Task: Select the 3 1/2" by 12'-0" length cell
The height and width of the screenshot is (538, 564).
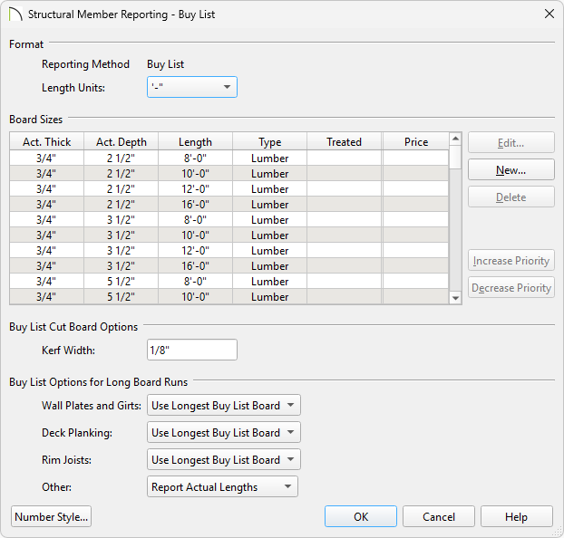Action: click(195, 251)
